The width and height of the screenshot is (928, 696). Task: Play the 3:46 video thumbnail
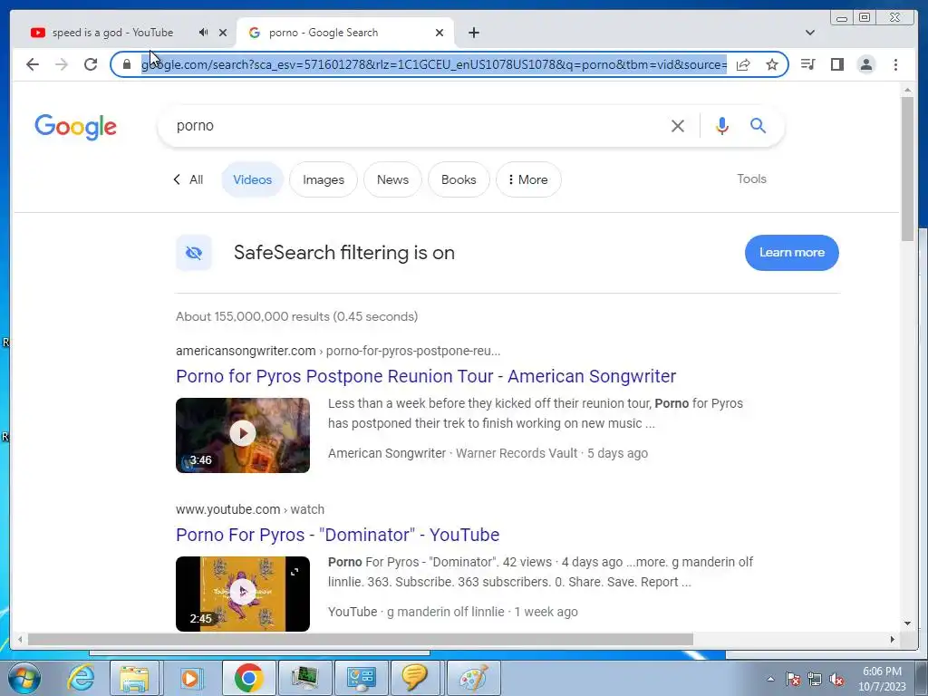click(x=243, y=435)
